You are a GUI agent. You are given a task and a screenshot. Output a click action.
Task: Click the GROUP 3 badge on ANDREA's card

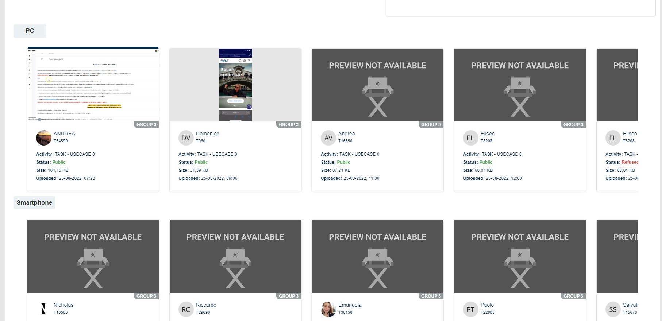click(x=146, y=125)
